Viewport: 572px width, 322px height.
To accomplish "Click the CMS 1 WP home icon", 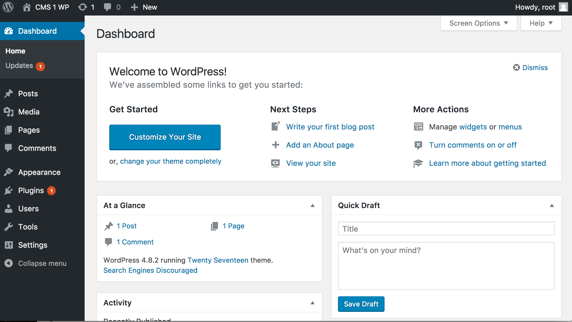I will (x=27, y=7).
